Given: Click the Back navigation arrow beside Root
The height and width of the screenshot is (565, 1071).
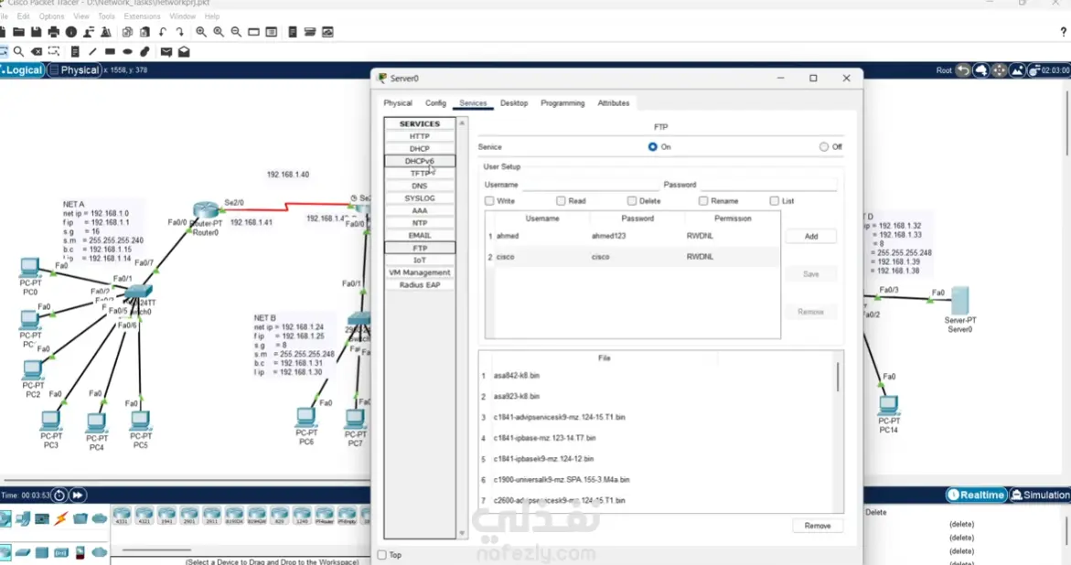Looking at the screenshot, I should pyautogui.click(x=962, y=70).
